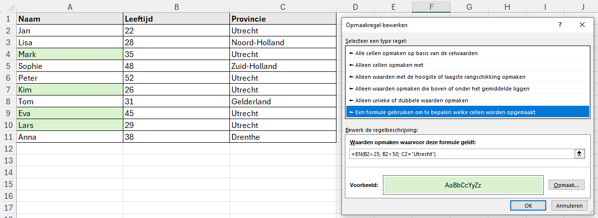Click the green Voorbeeld preview swatch

[x=463, y=186]
